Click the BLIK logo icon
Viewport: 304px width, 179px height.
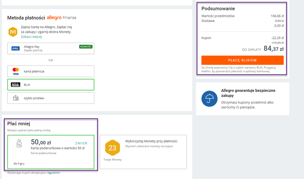click(x=16, y=85)
